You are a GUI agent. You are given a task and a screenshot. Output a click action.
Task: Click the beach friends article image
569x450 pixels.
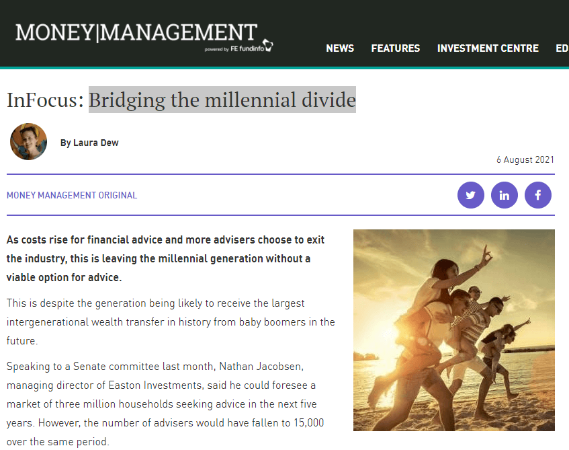tap(454, 330)
